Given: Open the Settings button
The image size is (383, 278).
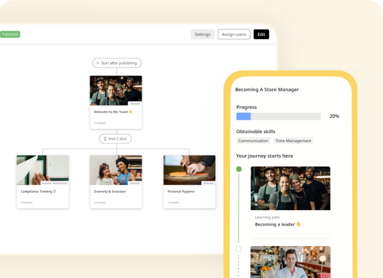Looking at the screenshot, I should pyautogui.click(x=202, y=35).
